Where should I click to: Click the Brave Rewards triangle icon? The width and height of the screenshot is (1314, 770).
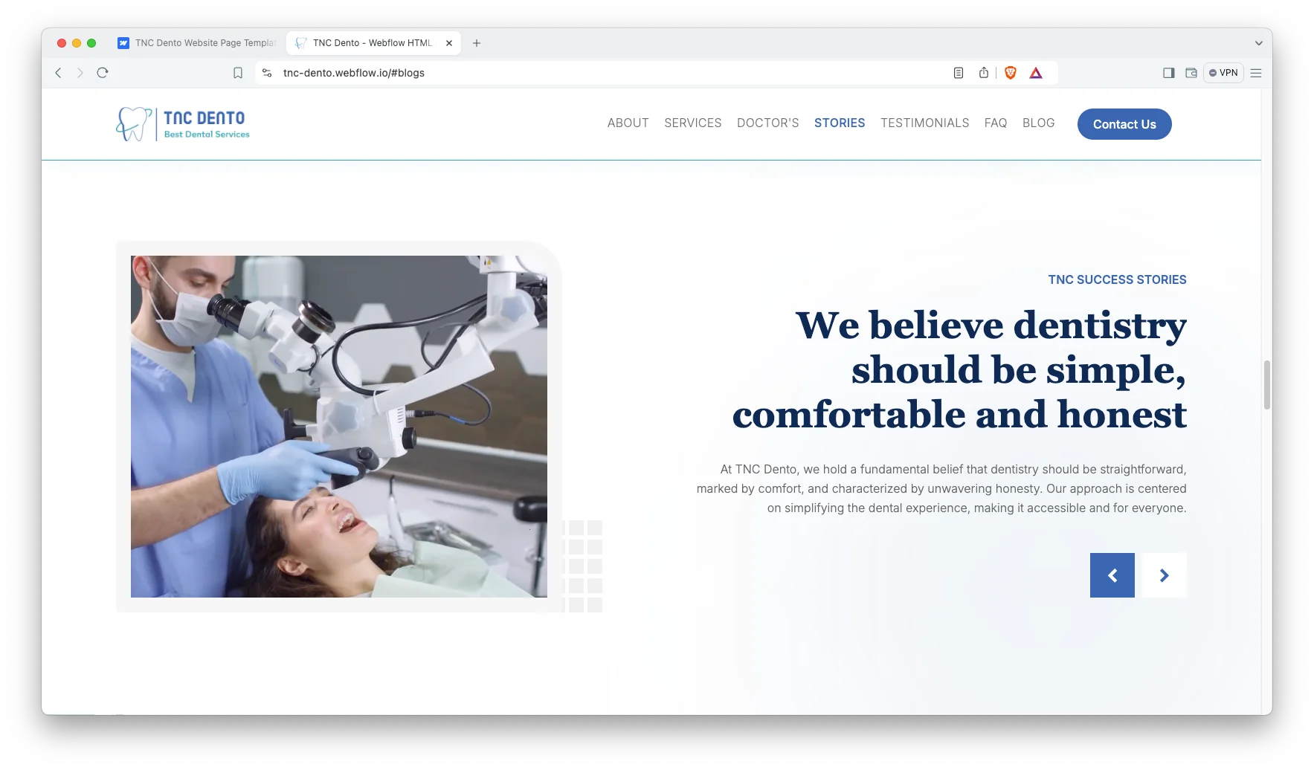(x=1036, y=73)
